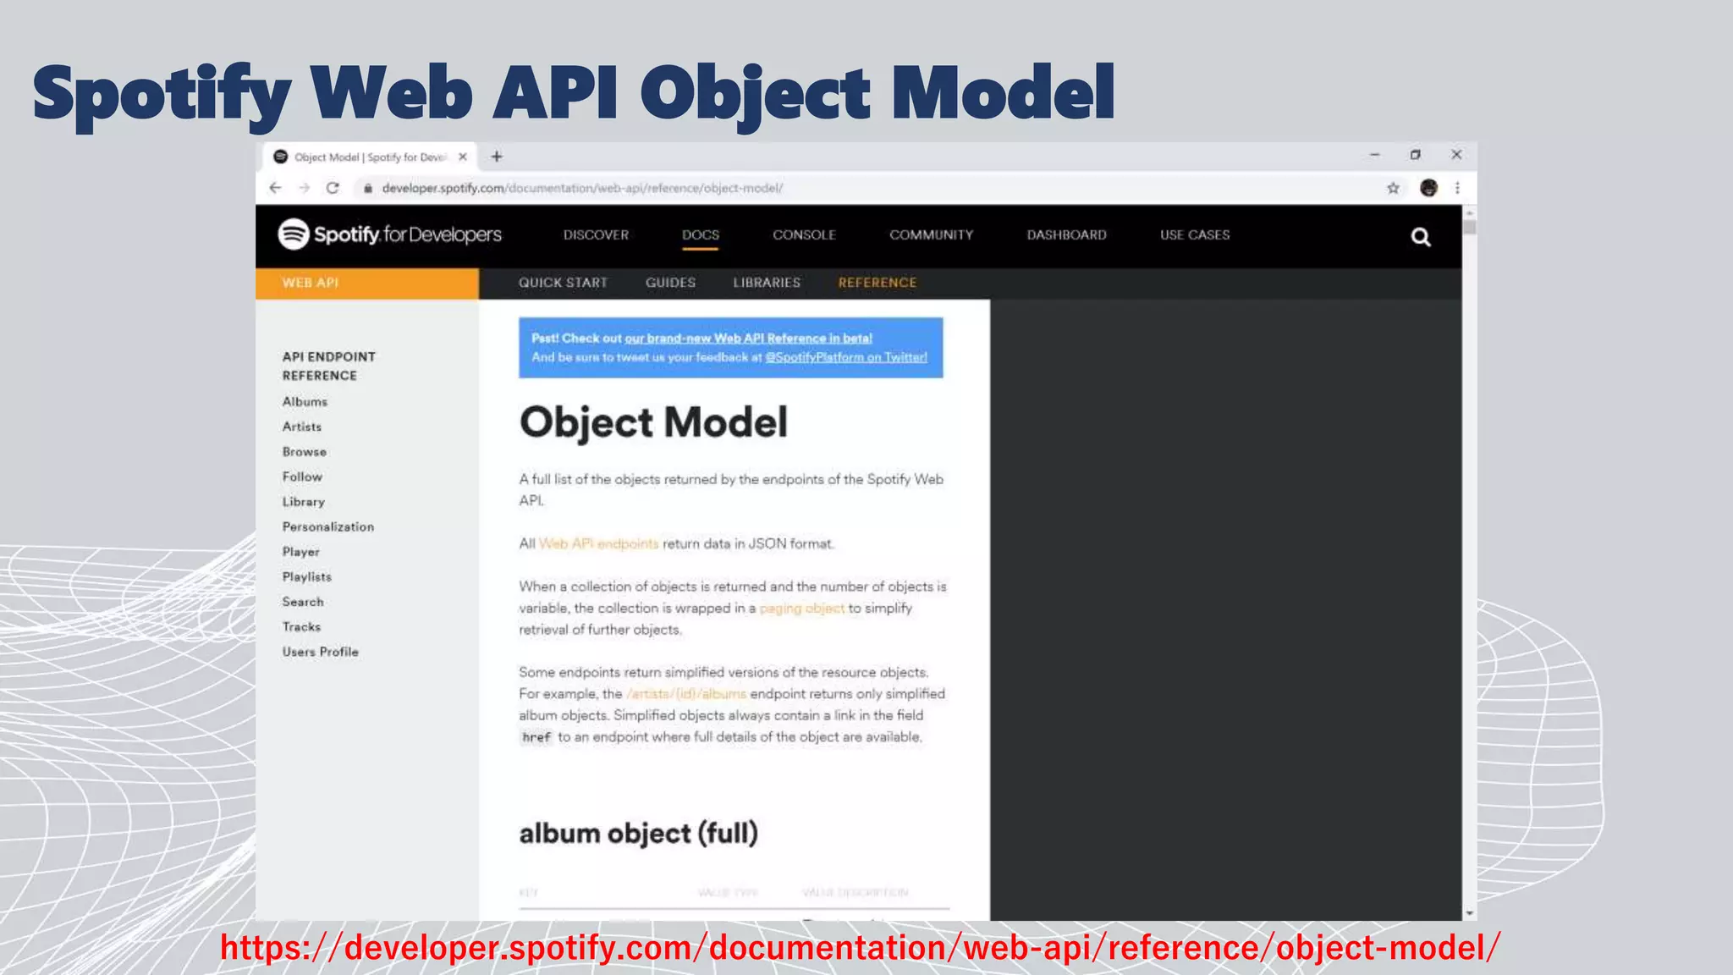Open the DISCOVER nav item
This screenshot has width=1733, height=975.
(x=596, y=234)
